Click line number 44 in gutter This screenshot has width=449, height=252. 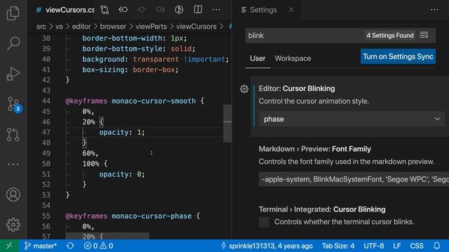(x=46, y=101)
